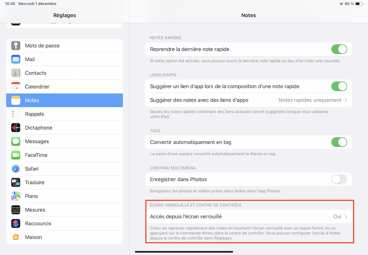368x255 pixels.
Task: Disable Reprendre la dernière note rapide
Action: coord(339,49)
